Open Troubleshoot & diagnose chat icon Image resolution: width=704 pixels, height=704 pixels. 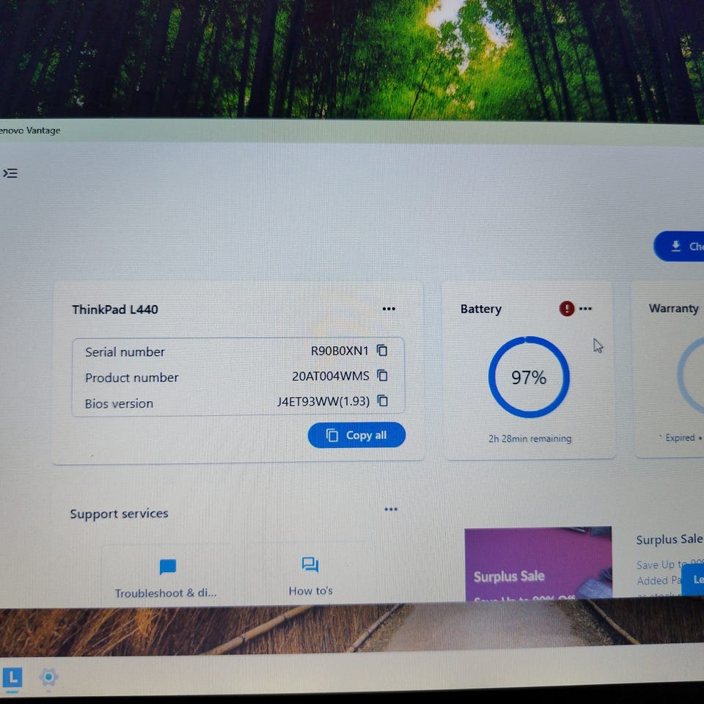167,567
